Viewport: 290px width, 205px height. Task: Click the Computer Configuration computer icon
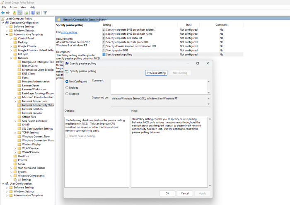(7, 22)
